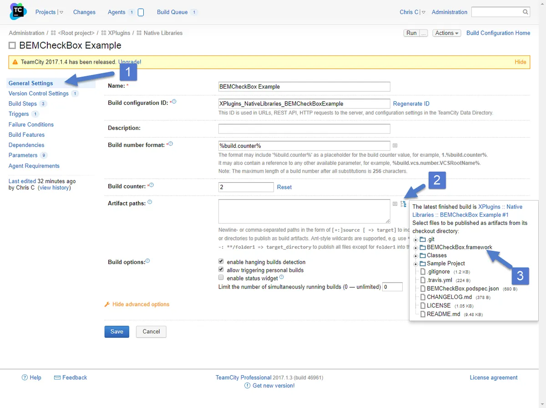Expand the .git folder
This screenshot has width=546, height=408.
415,239
